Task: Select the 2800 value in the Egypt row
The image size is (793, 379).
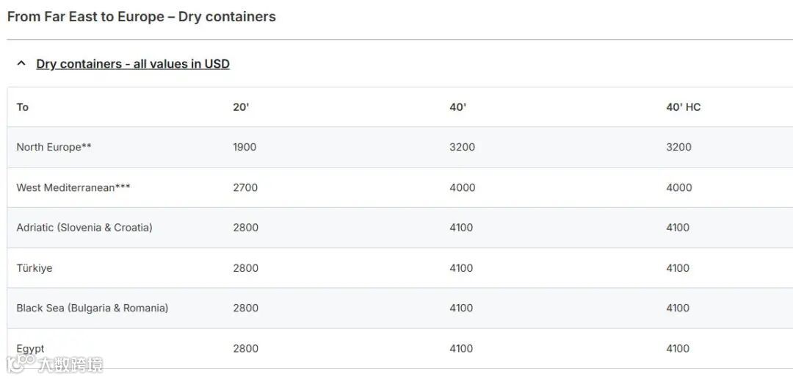Action: (246, 349)
